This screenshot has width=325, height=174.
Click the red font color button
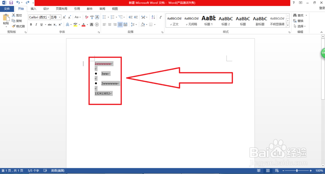(84, 24)
